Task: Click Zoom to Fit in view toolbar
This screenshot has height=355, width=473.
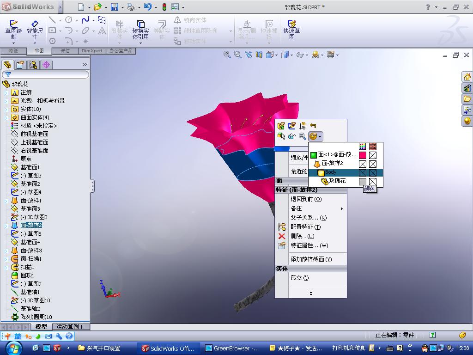Action: click(x=227, y=55)
